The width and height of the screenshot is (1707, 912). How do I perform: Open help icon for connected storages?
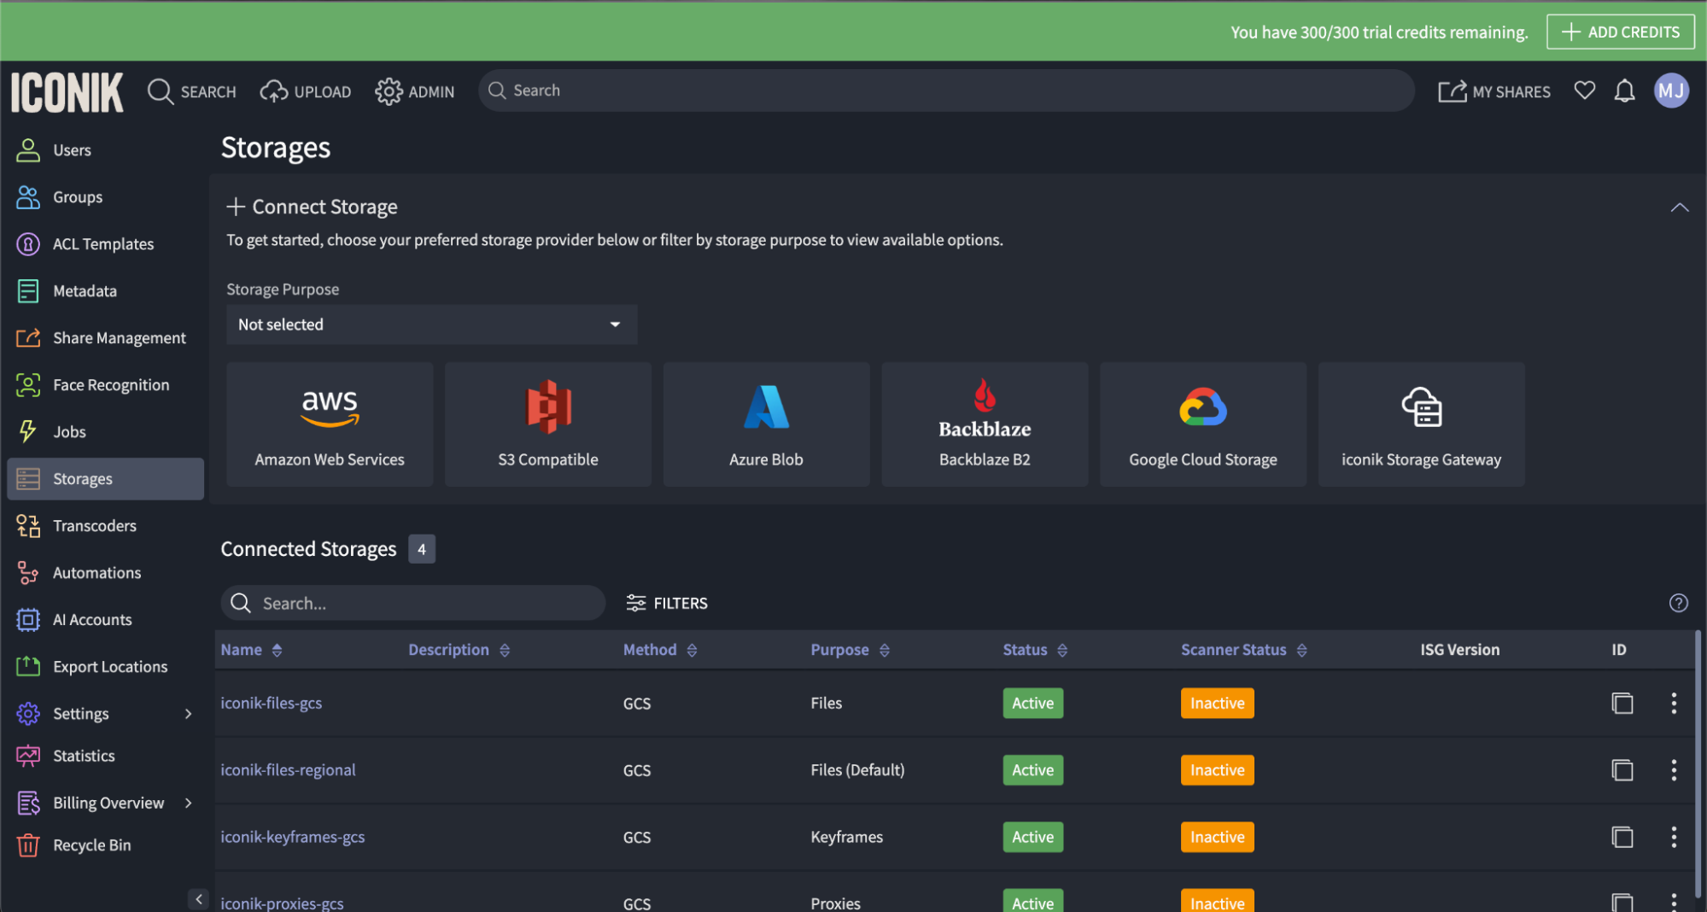coord(1678,603)
